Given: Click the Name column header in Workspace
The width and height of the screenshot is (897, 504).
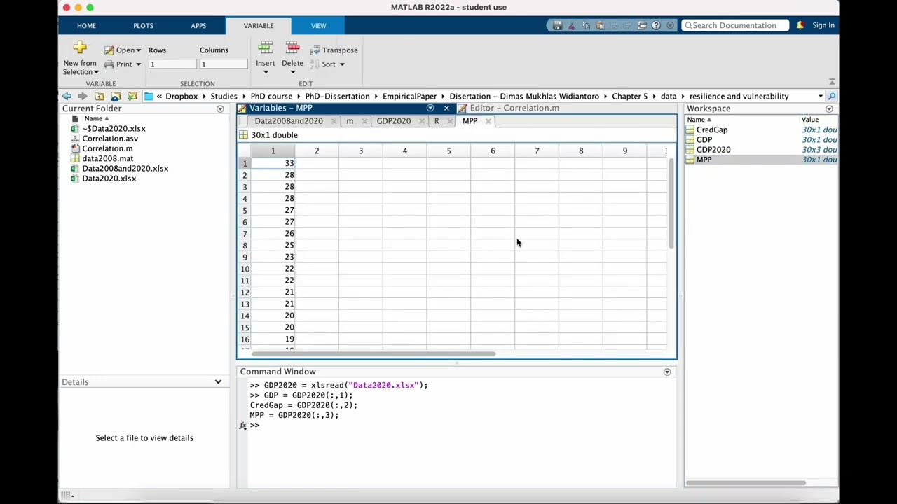Looking at the screenshot, I should [699, 120].
